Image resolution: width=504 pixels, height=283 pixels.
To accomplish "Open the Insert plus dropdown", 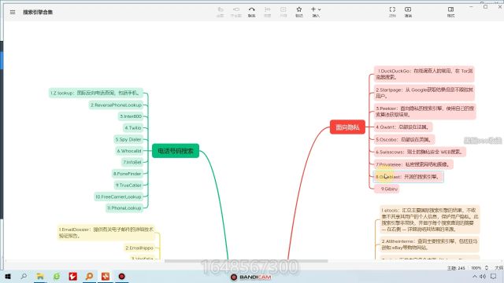I will pyautogui.click(x=316, y=12).
